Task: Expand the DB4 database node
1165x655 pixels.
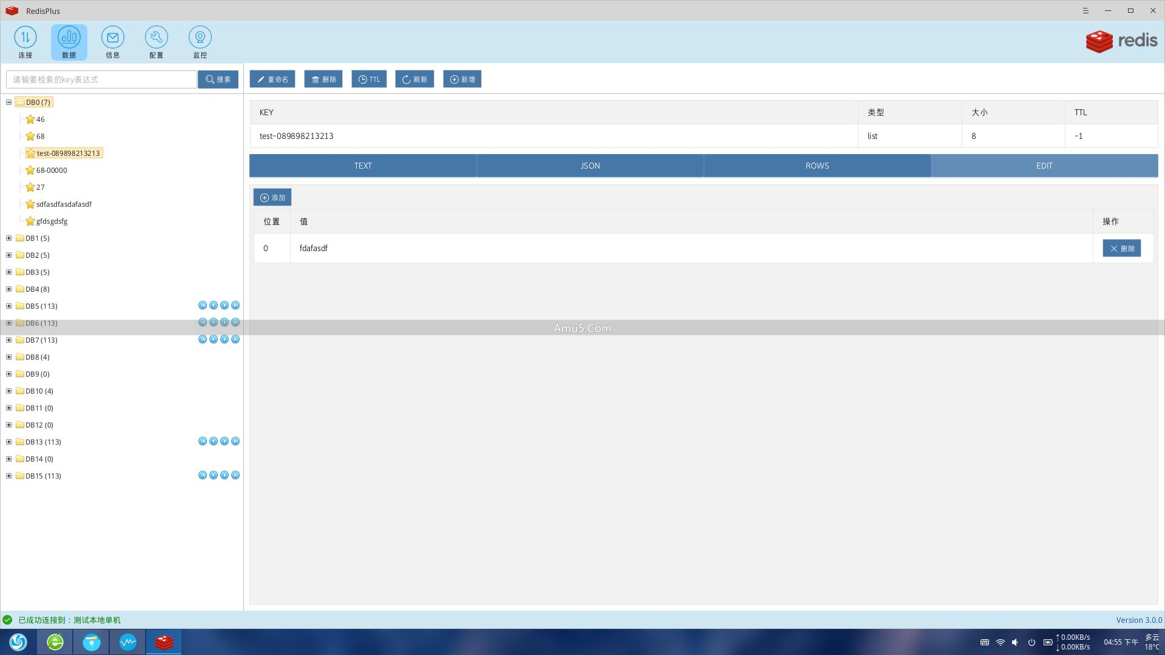Action: (9, 289)
